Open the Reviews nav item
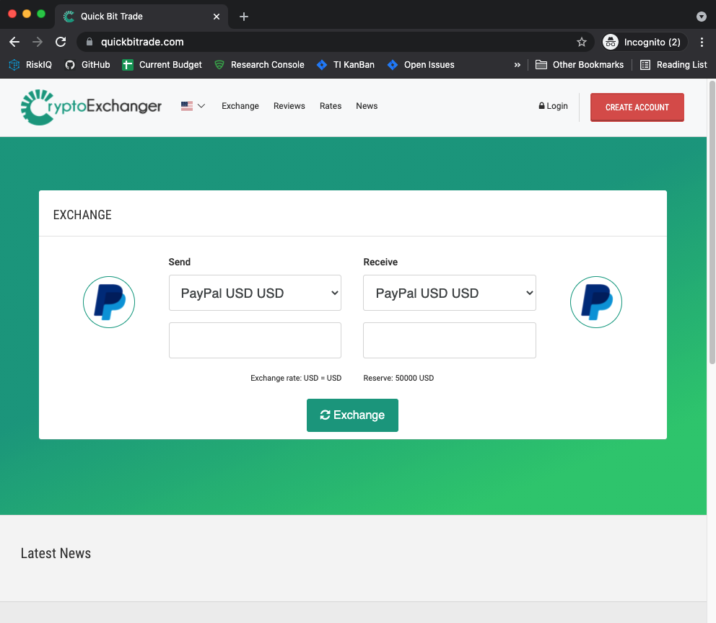The height and width of the screenshot is (623, 716). pos(289,106)
